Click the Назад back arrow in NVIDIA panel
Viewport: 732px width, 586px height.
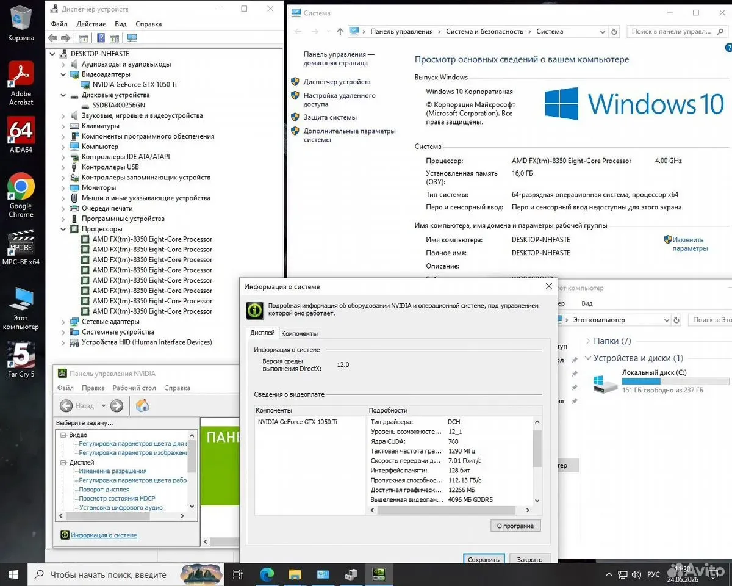tap(66, 405)
